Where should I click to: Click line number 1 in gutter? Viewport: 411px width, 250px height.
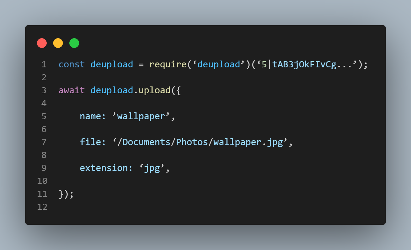point(44,64)
